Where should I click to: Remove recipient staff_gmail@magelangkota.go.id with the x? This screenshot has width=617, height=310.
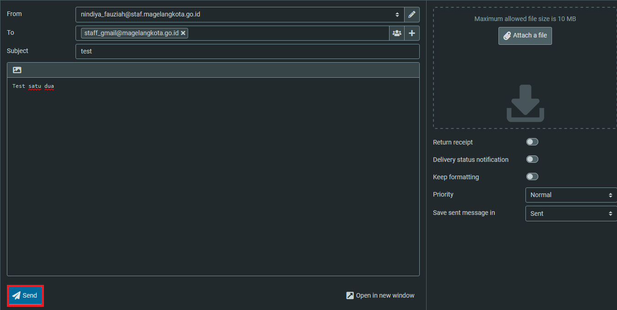point(183,33)
